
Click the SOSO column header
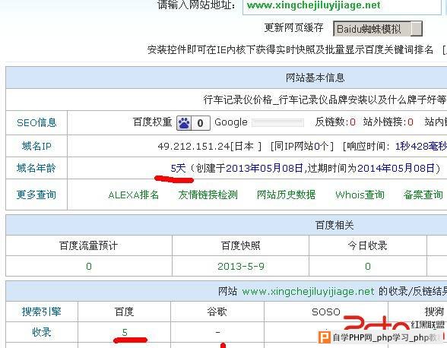pyautogui.click(x=326, y=312)
